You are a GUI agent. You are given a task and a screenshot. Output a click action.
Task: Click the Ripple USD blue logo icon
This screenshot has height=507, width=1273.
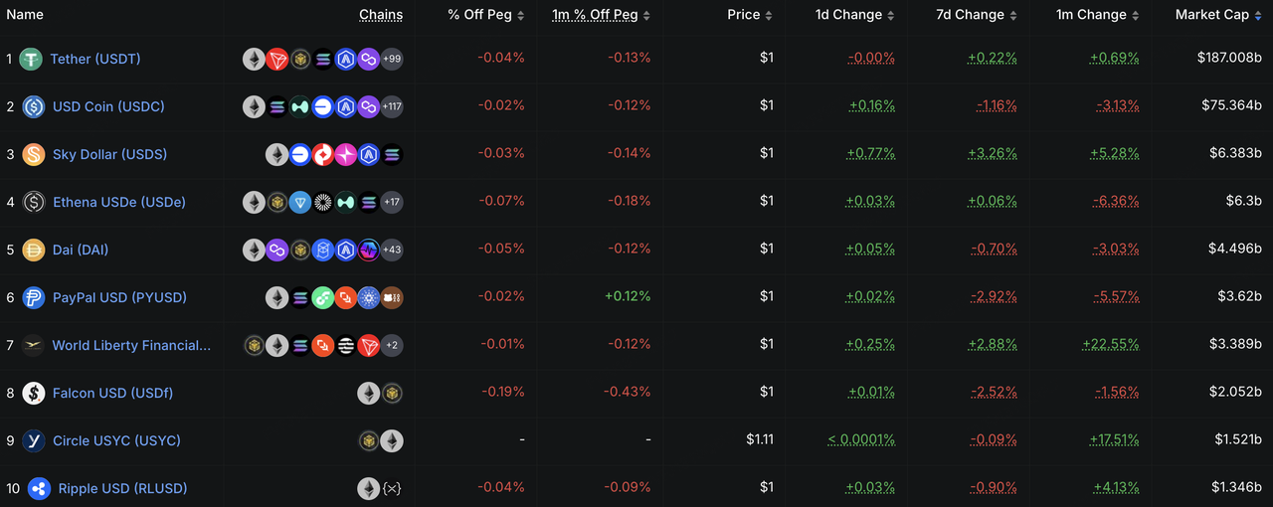pos(38,488)
